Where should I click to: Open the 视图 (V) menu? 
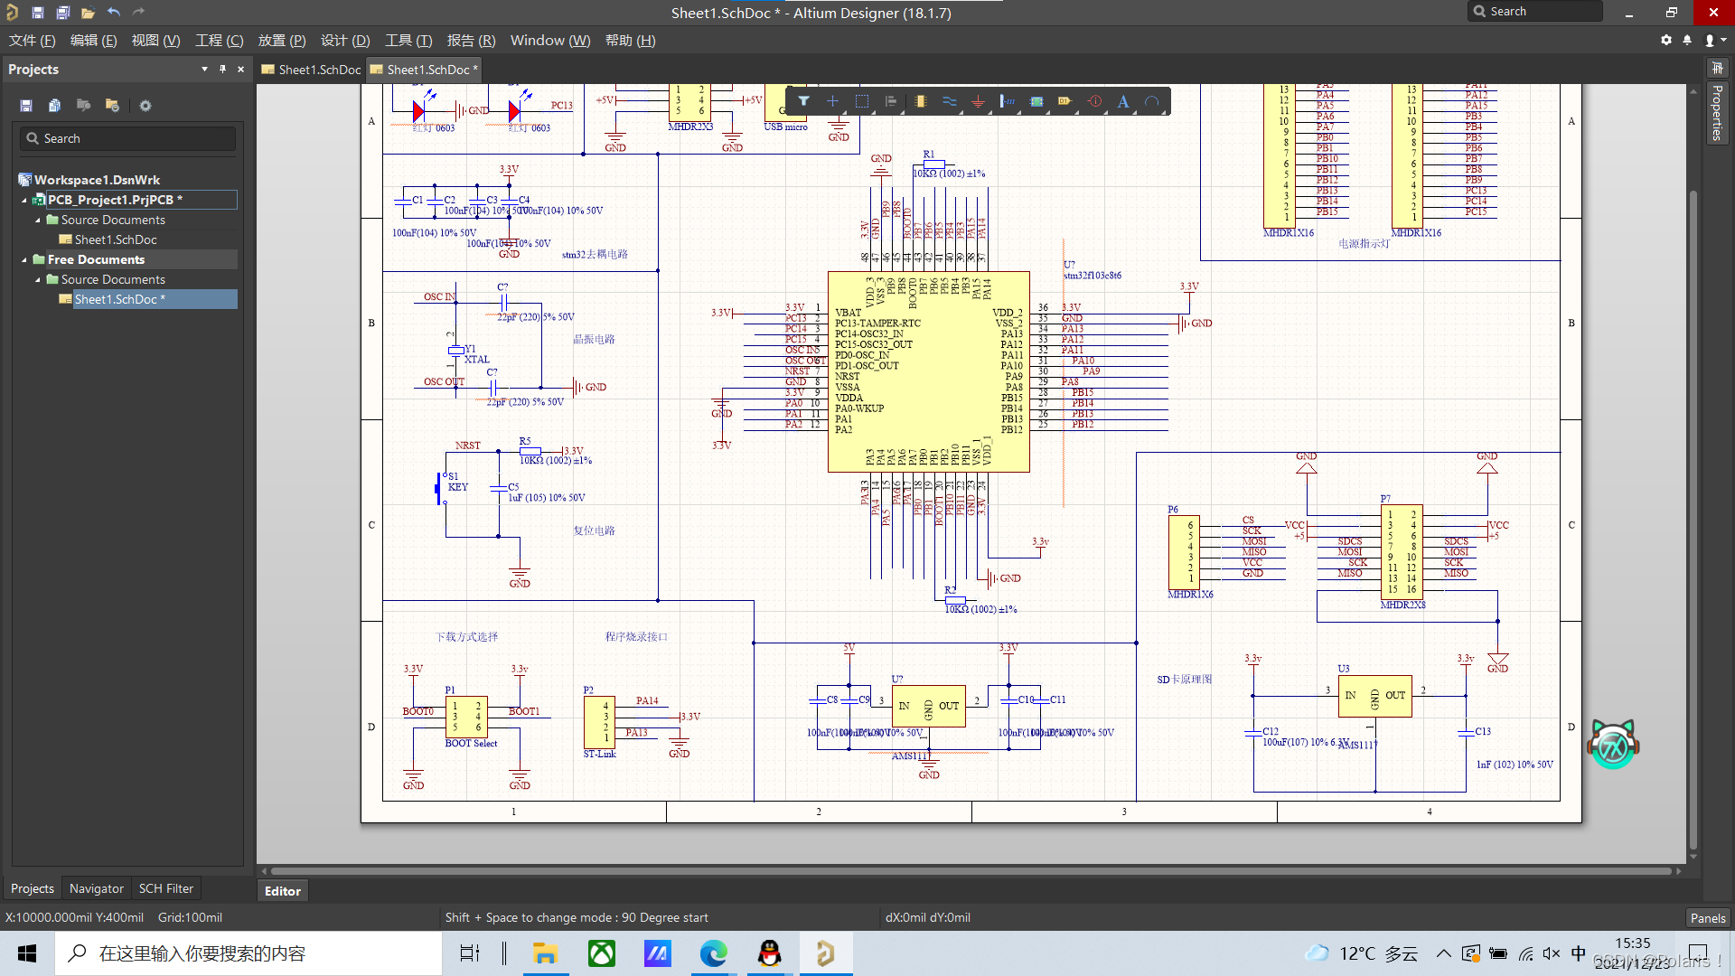pyautogui.click(x=155, y=41)
